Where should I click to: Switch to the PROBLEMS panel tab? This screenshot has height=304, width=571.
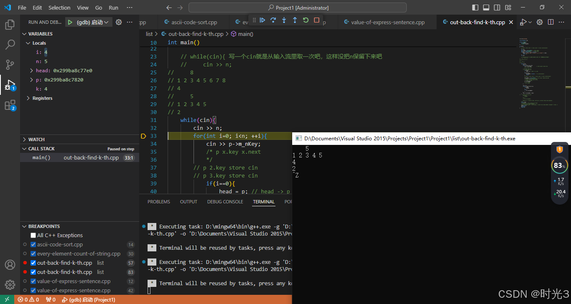click(x=159, y=202)
